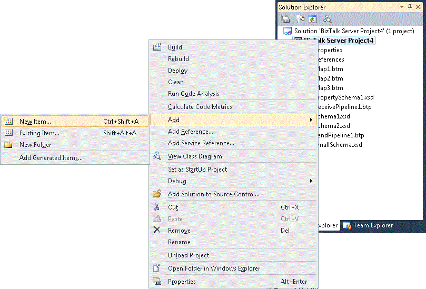Select Deploy menu entry
The width and height of the screenshot is (426, 289).
tap(234, 71)
